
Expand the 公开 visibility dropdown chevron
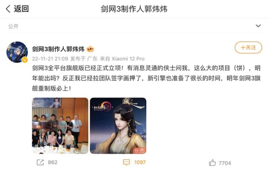pyautogui.click(x=258, y=26)
